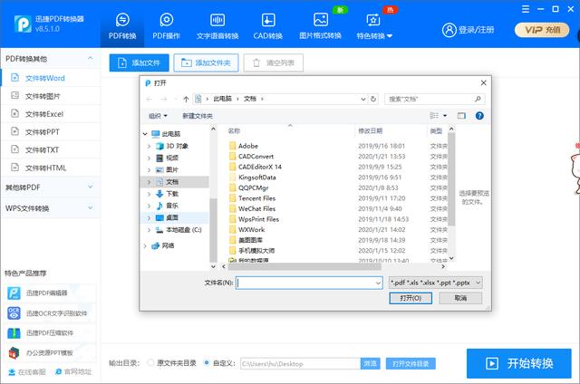Click the 打开文件目录 button
Screen dimensions: 580x384
(x=411, y=364)
